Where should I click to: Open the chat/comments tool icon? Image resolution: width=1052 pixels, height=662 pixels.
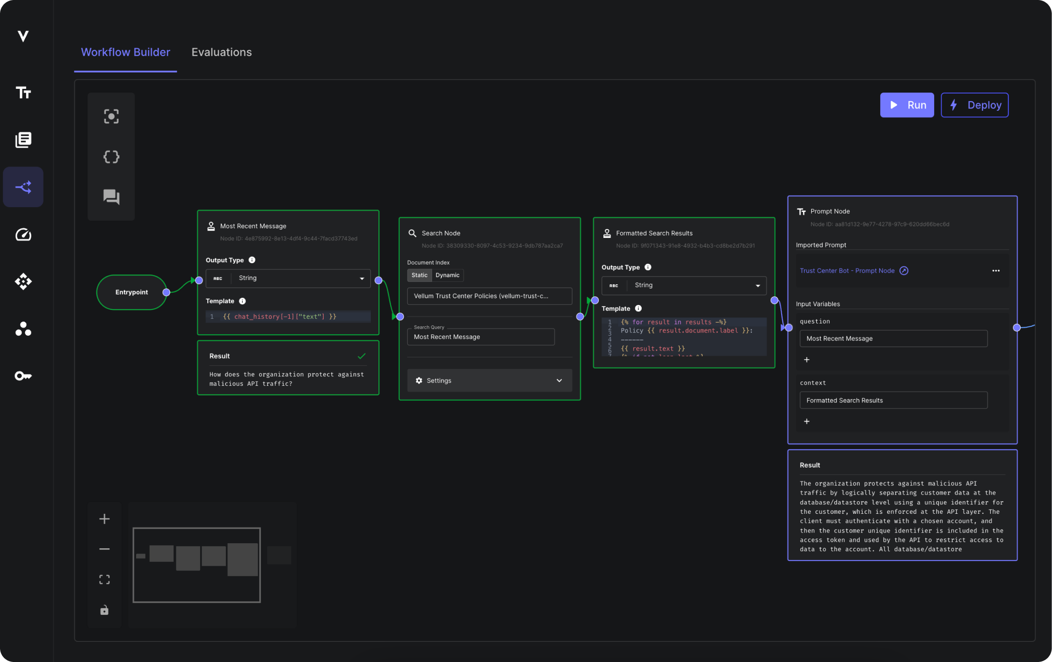tap(111, 197)
